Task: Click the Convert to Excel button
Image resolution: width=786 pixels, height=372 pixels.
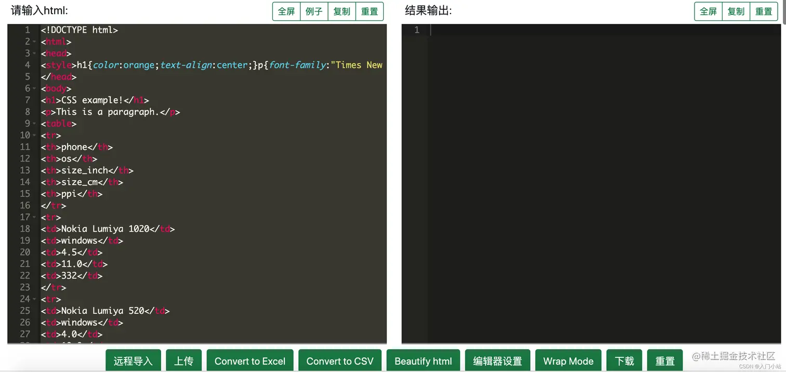Action: click(250, 361)
